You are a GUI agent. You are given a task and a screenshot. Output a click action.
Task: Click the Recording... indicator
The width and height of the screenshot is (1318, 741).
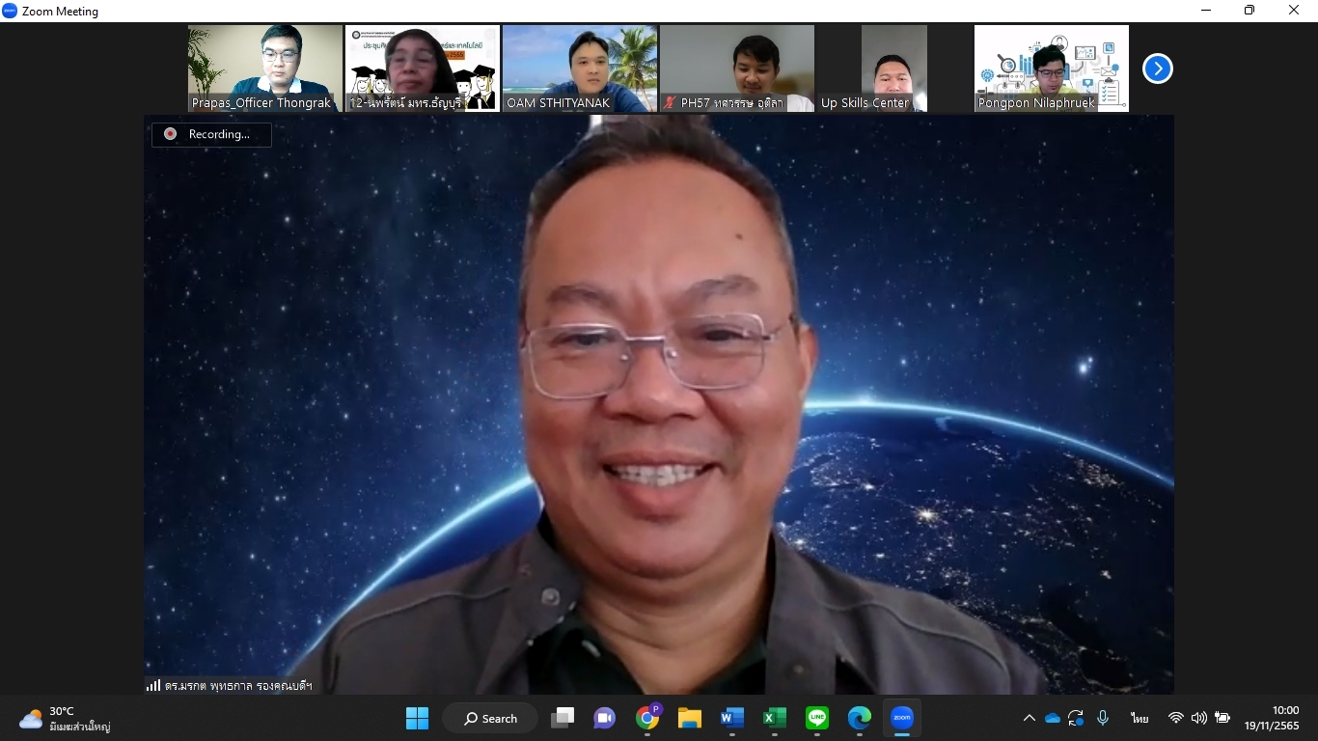pos(211,134)
